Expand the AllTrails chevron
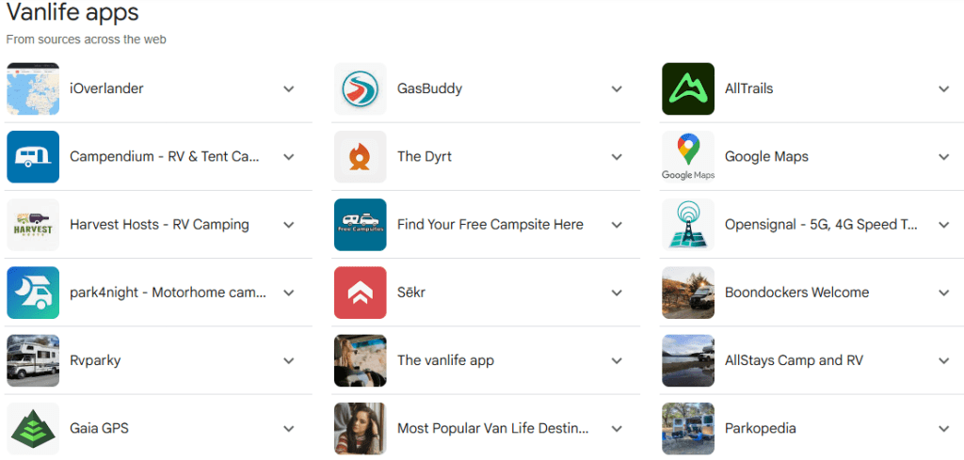The width and height of the screenshot is (964, 460). (x=944, y=89)
